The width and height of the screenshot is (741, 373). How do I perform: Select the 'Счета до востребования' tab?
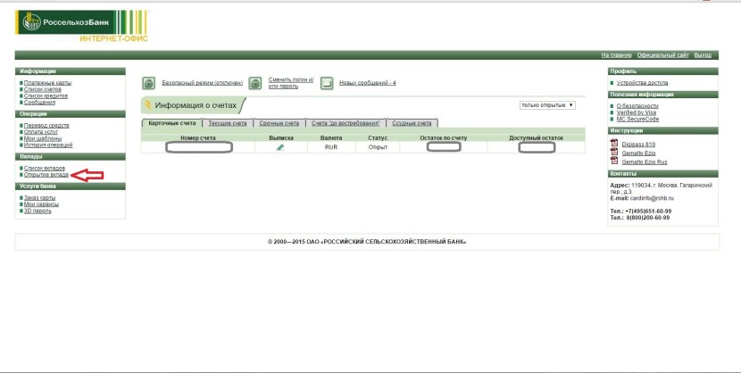pos(346,123)
